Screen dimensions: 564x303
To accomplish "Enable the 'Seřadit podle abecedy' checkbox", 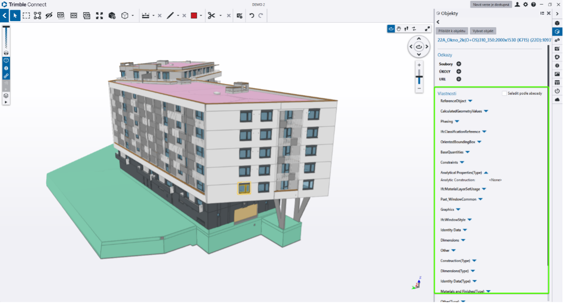I will (x=504, y=94).
